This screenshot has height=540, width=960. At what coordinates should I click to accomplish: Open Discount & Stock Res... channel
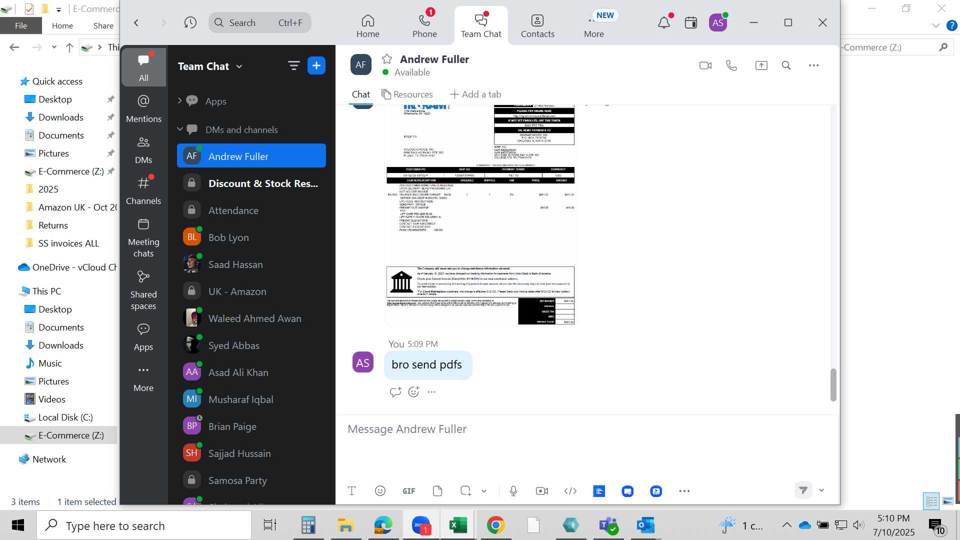251,183
